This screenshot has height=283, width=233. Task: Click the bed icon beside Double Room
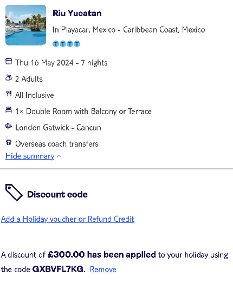pyautogui.click(x=9, y=110)
